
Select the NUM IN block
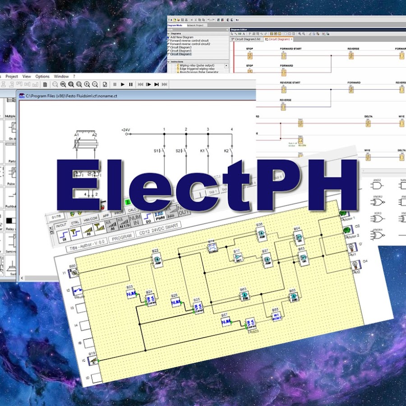[135, 220]
